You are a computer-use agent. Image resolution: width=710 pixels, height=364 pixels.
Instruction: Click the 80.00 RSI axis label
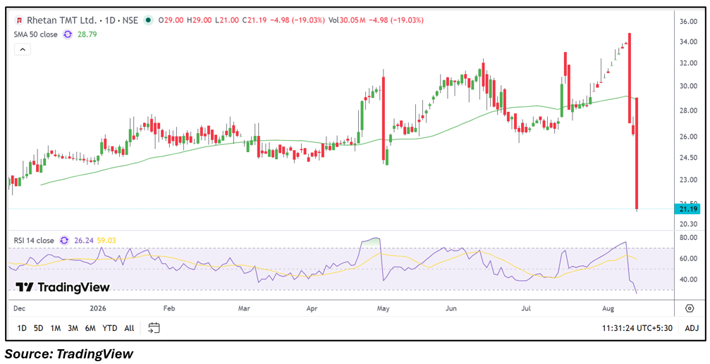pos(690,237)
